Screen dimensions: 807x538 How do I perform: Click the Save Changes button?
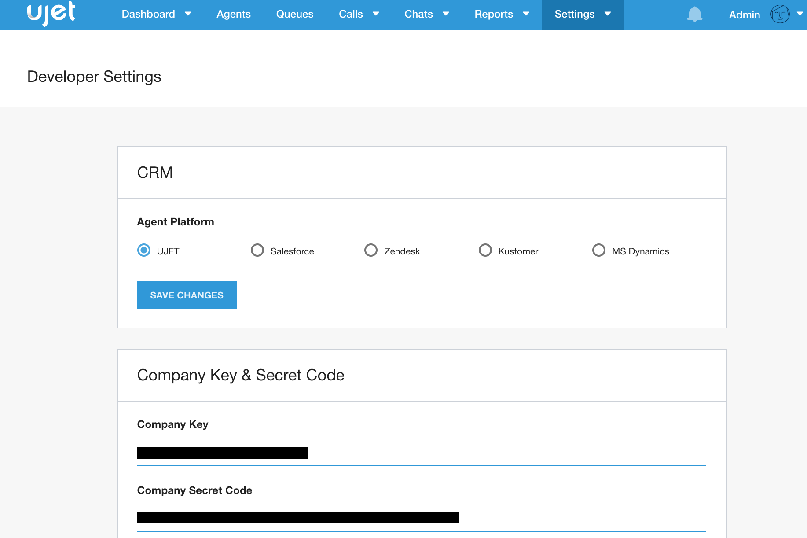[x=187, y=295]
